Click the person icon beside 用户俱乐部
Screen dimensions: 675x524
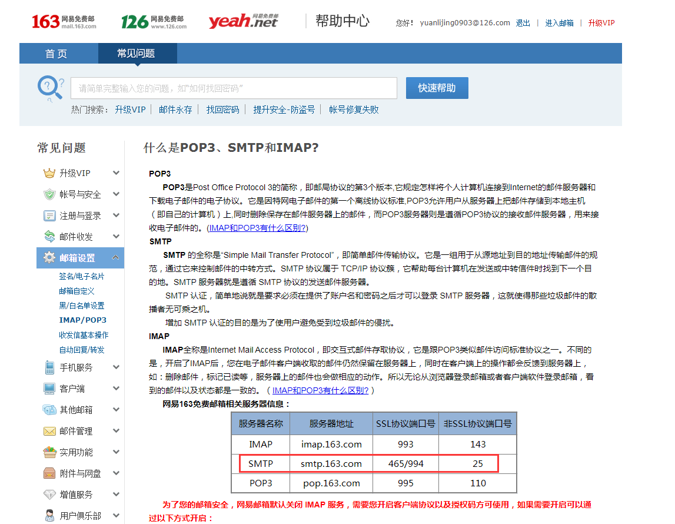[49, 515]
